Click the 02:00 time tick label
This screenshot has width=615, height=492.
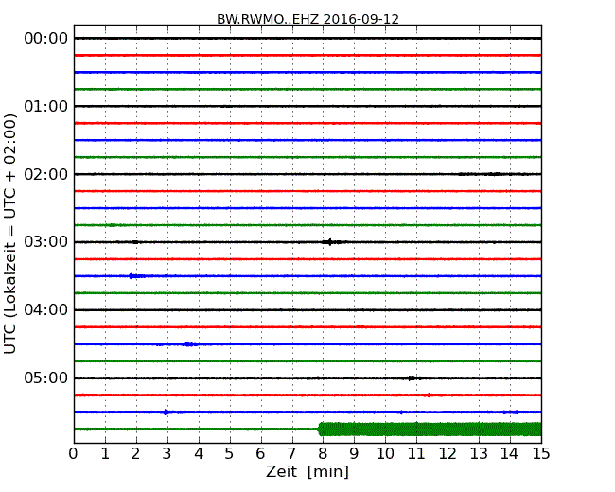pos(46,174)
